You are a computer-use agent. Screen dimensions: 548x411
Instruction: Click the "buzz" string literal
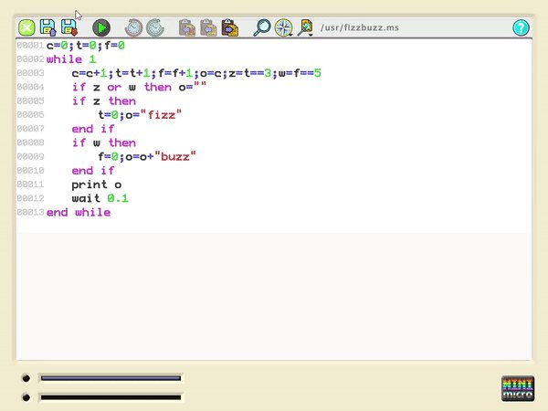coord(175,156)
